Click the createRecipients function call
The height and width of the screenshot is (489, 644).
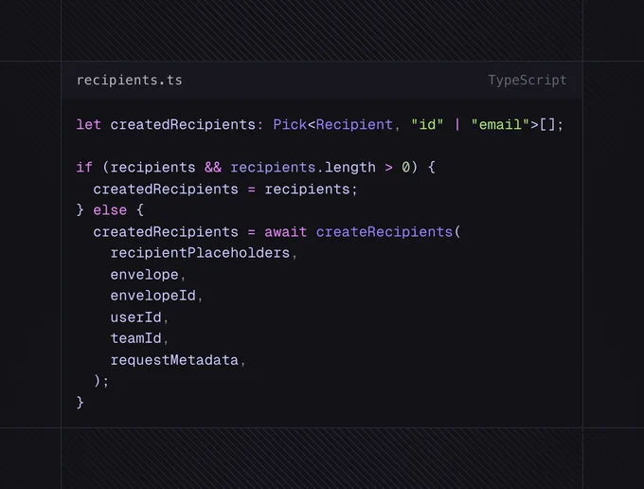click(x=385, y=232)
